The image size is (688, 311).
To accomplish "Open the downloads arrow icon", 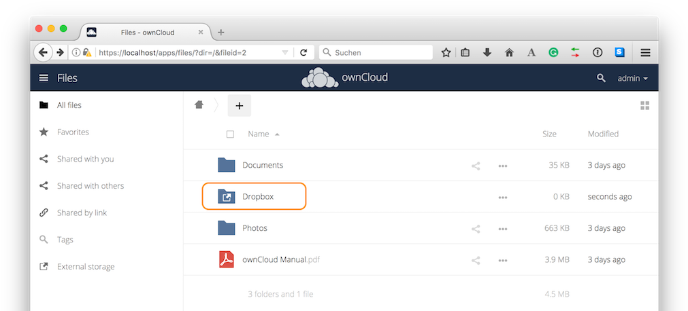I will point(487,52).
